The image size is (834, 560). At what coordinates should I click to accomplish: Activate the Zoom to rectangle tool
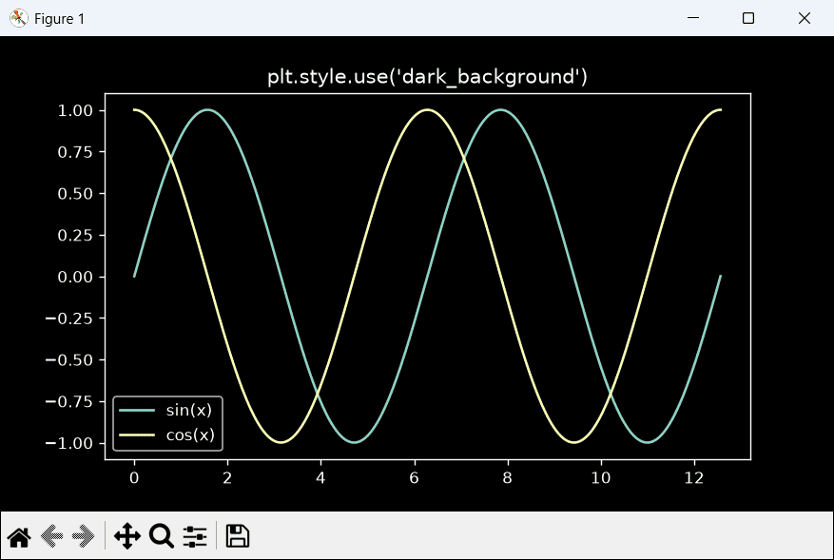(161, 535)
